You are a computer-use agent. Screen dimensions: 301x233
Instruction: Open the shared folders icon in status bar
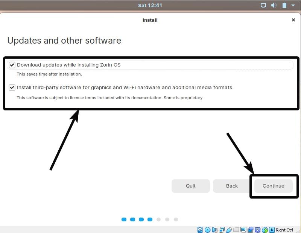click(236, 230)
